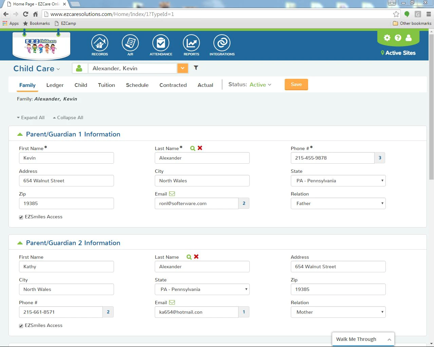
Task: Click the filter funnel icon
Action: coord(196,68)
